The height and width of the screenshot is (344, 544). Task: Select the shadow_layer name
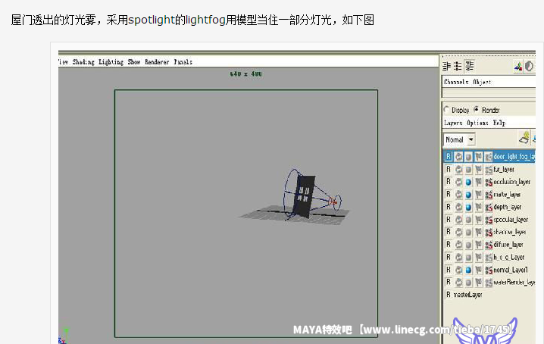[510, 232]
